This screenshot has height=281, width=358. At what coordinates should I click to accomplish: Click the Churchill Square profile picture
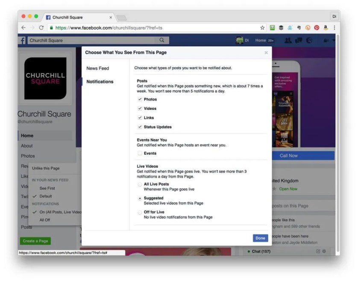click(45, 78)
